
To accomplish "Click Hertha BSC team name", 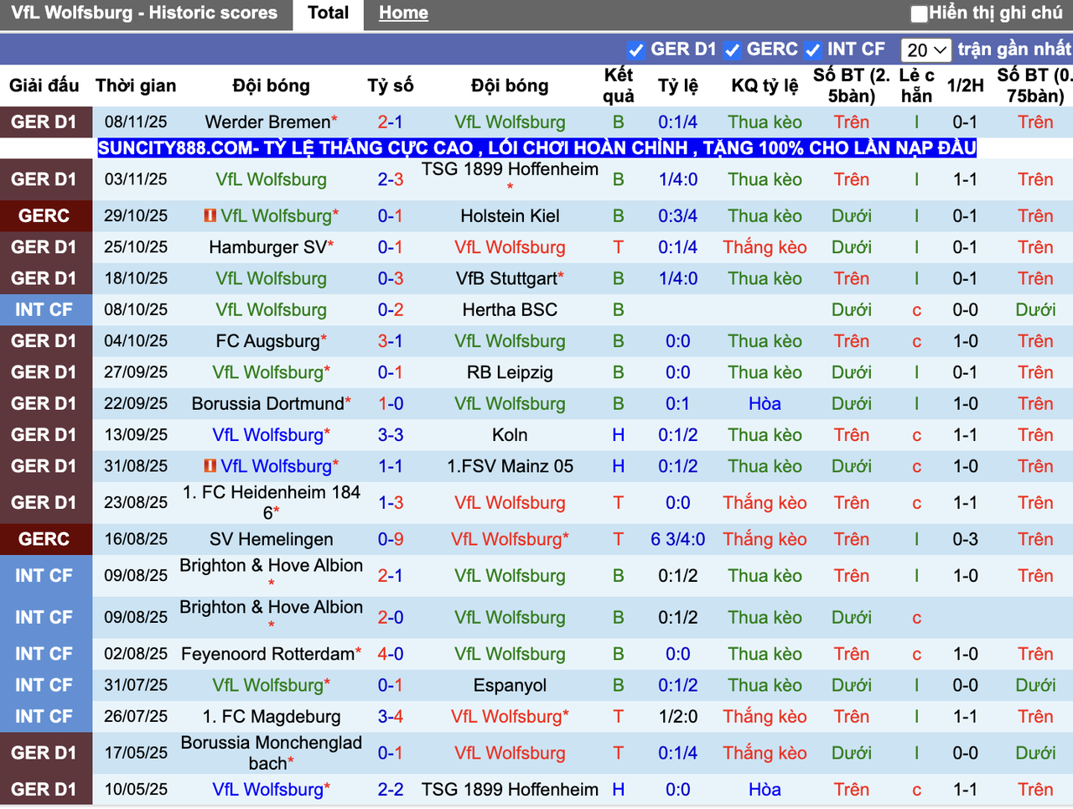I will 510,309.
